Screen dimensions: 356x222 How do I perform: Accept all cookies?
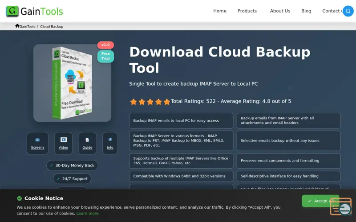[x=320, y=201]
